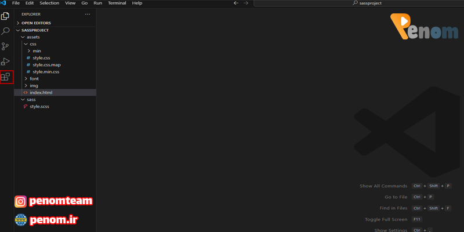Expand the min folder
464x232 pixels.
(x=37, y=51)
